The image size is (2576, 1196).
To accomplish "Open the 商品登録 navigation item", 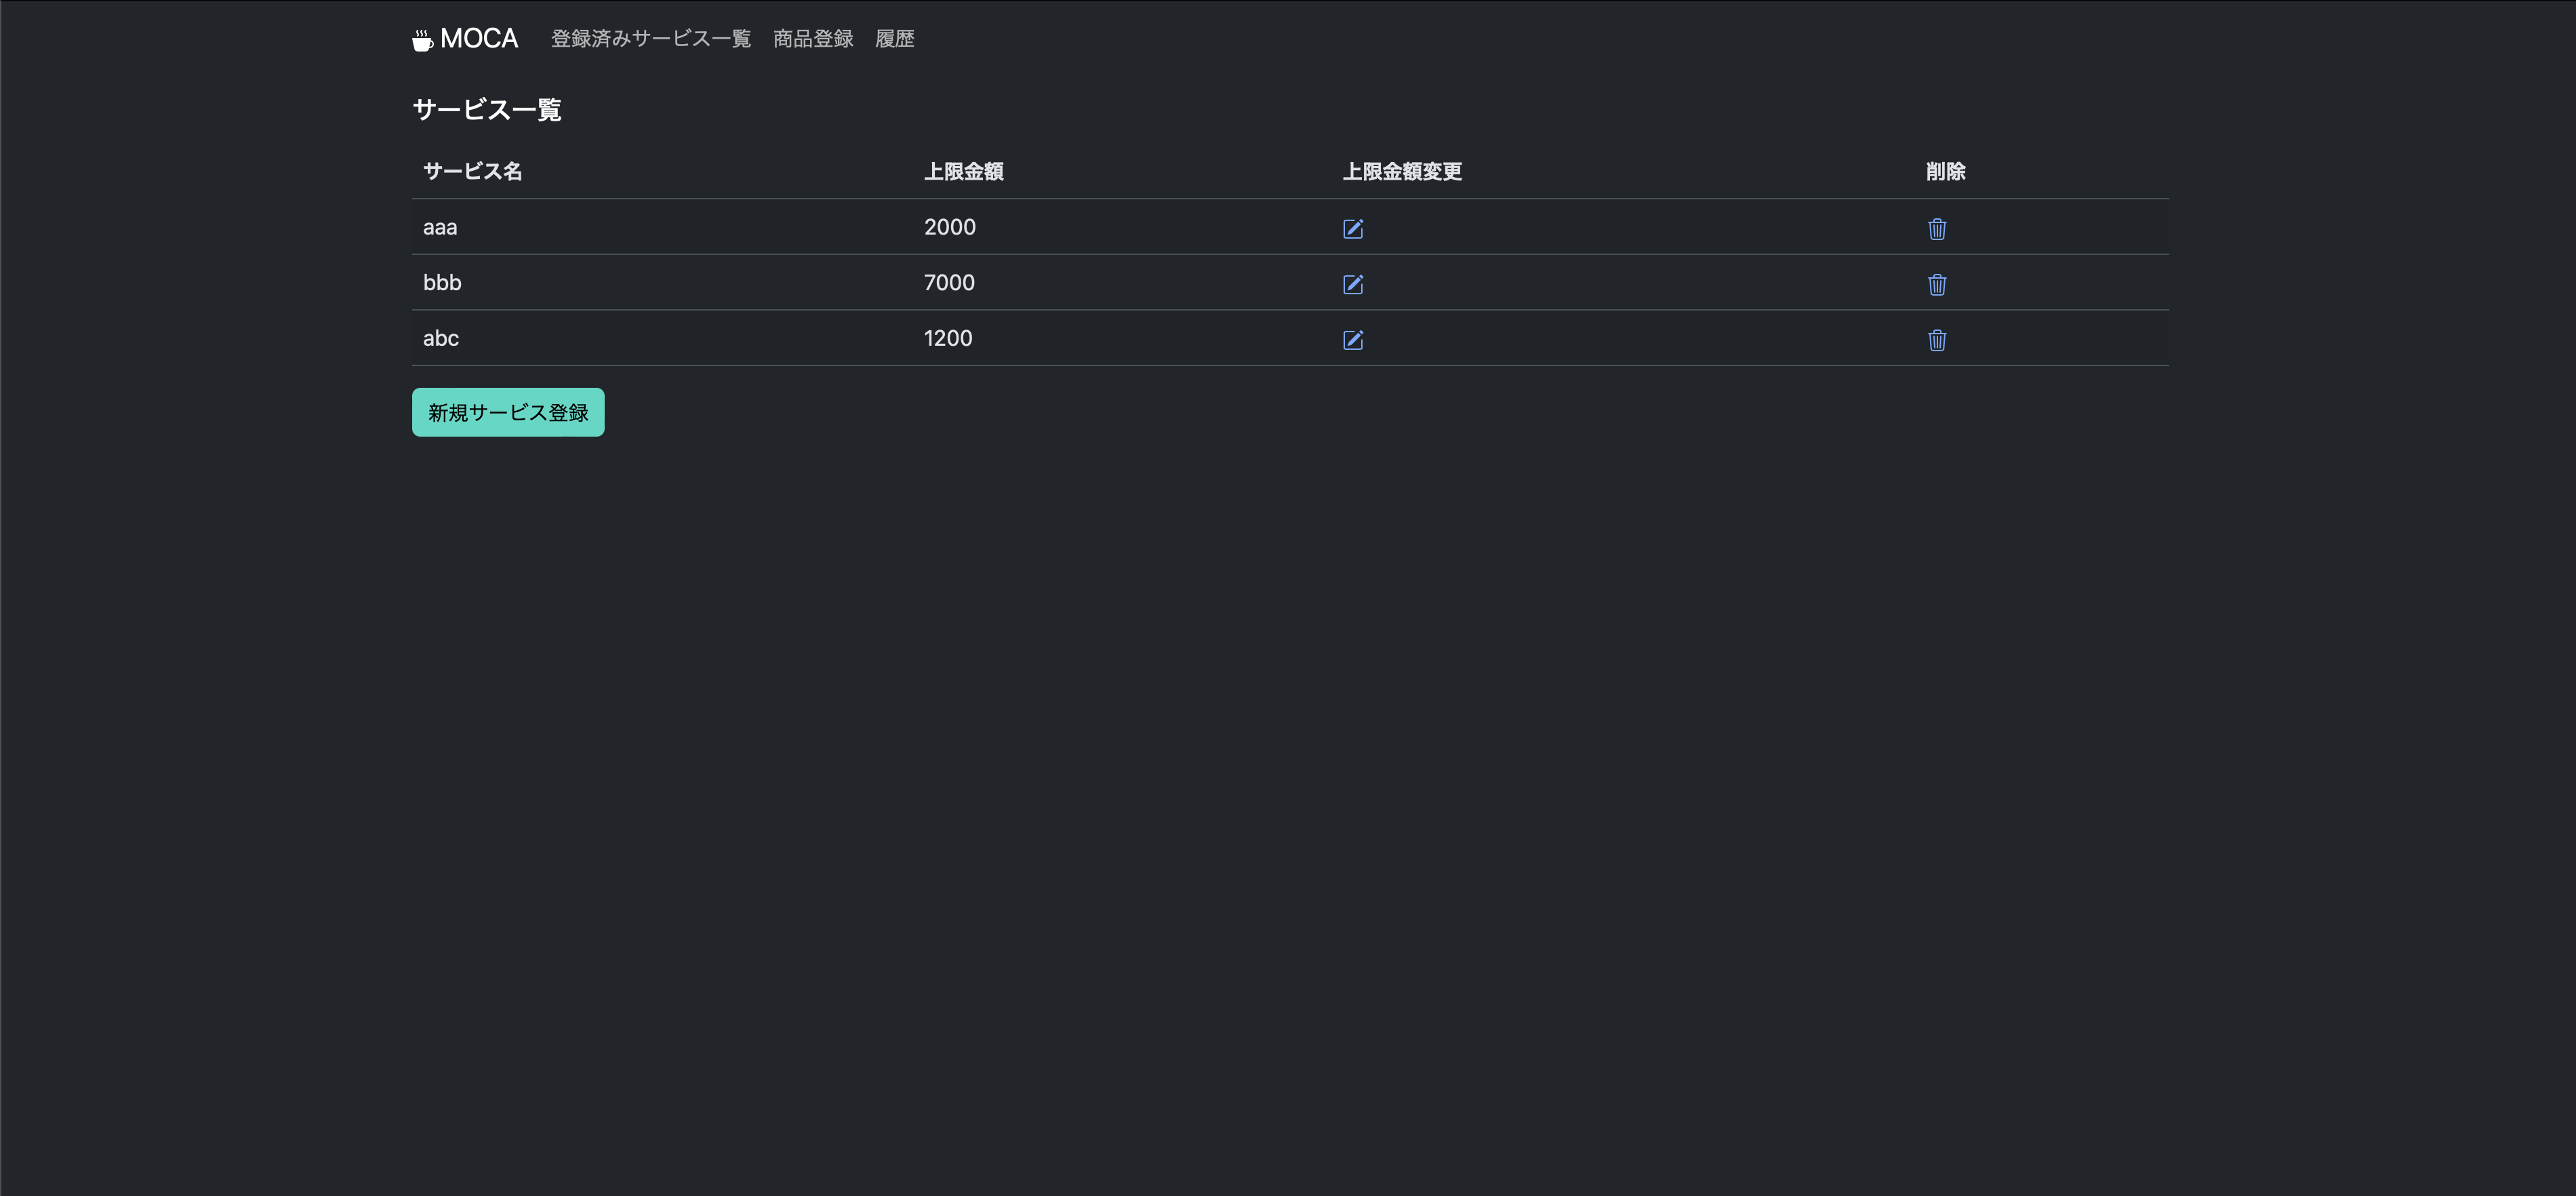I will [812, 39].
